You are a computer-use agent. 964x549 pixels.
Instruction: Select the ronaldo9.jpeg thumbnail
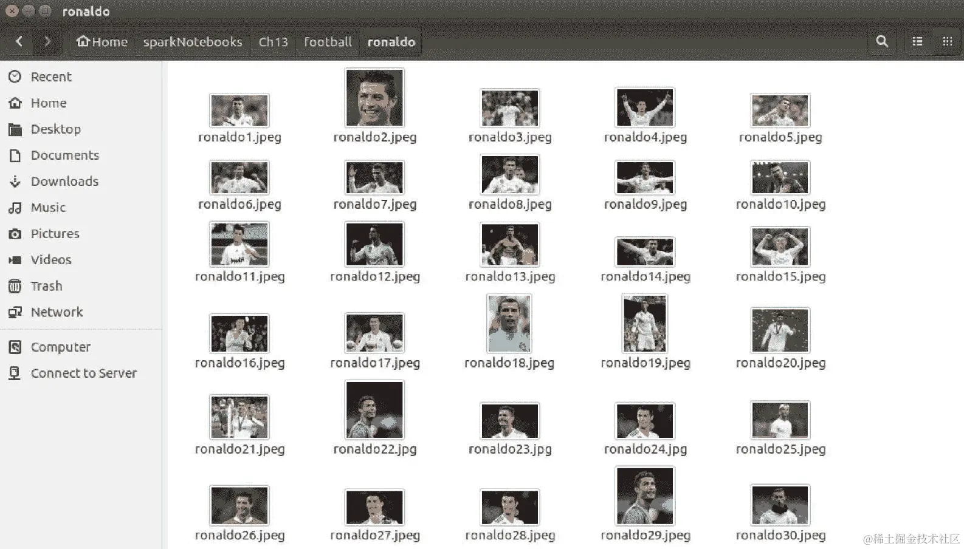pyautogui.click(x=645, y=177)
